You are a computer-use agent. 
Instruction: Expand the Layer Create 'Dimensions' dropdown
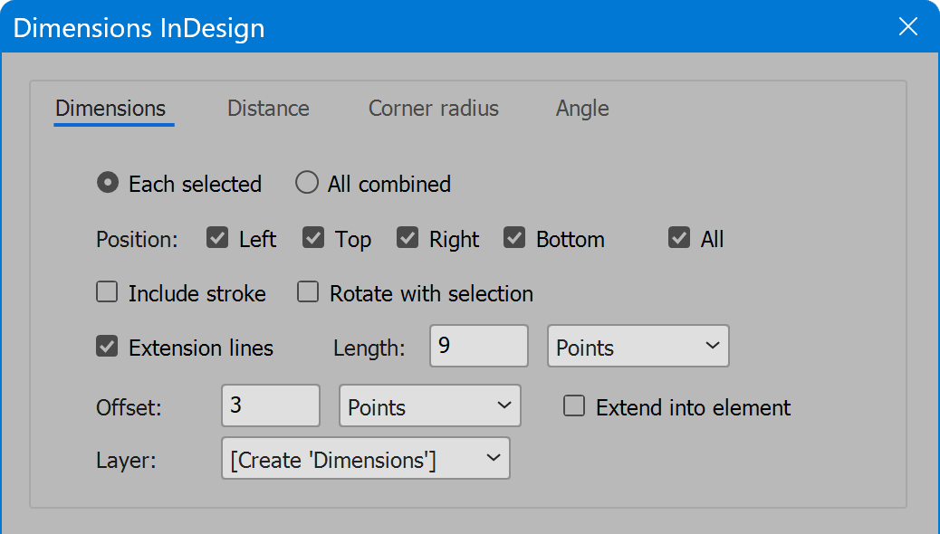pyautogui.click(x=366, y=459)
